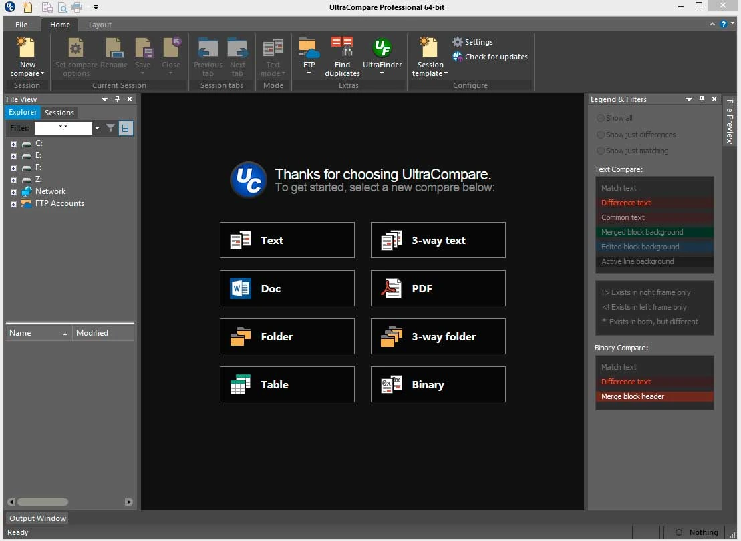Click the Session template icon

click(430, 47)
